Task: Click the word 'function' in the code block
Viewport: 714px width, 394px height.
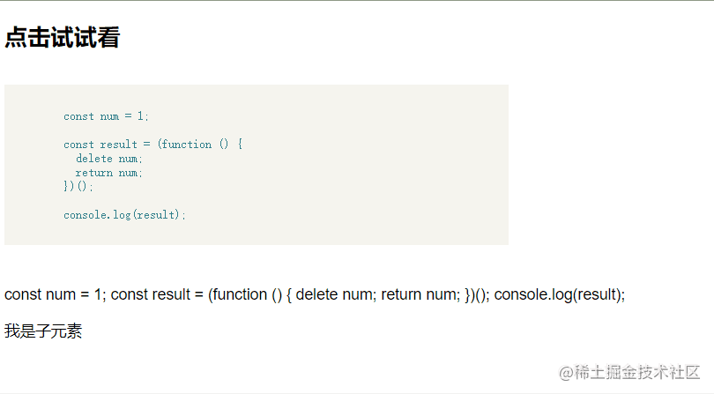Action: coord(187,145)
